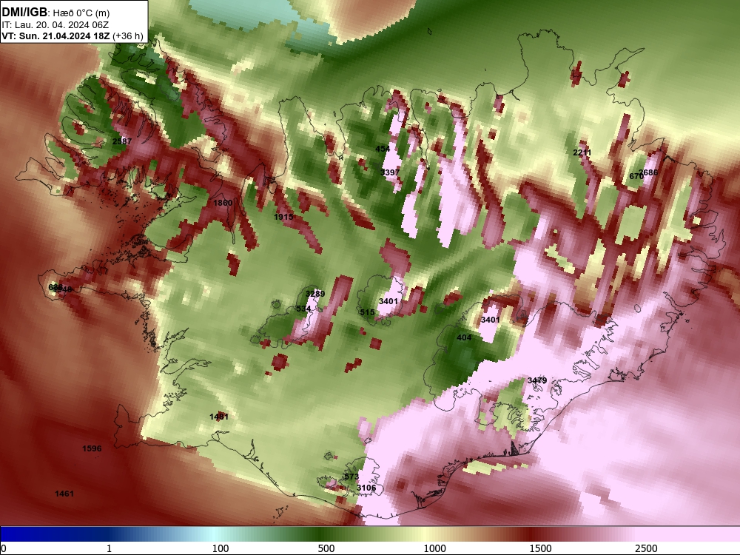
Task: Click the 2686 height value on map
Action: point(650,172)
